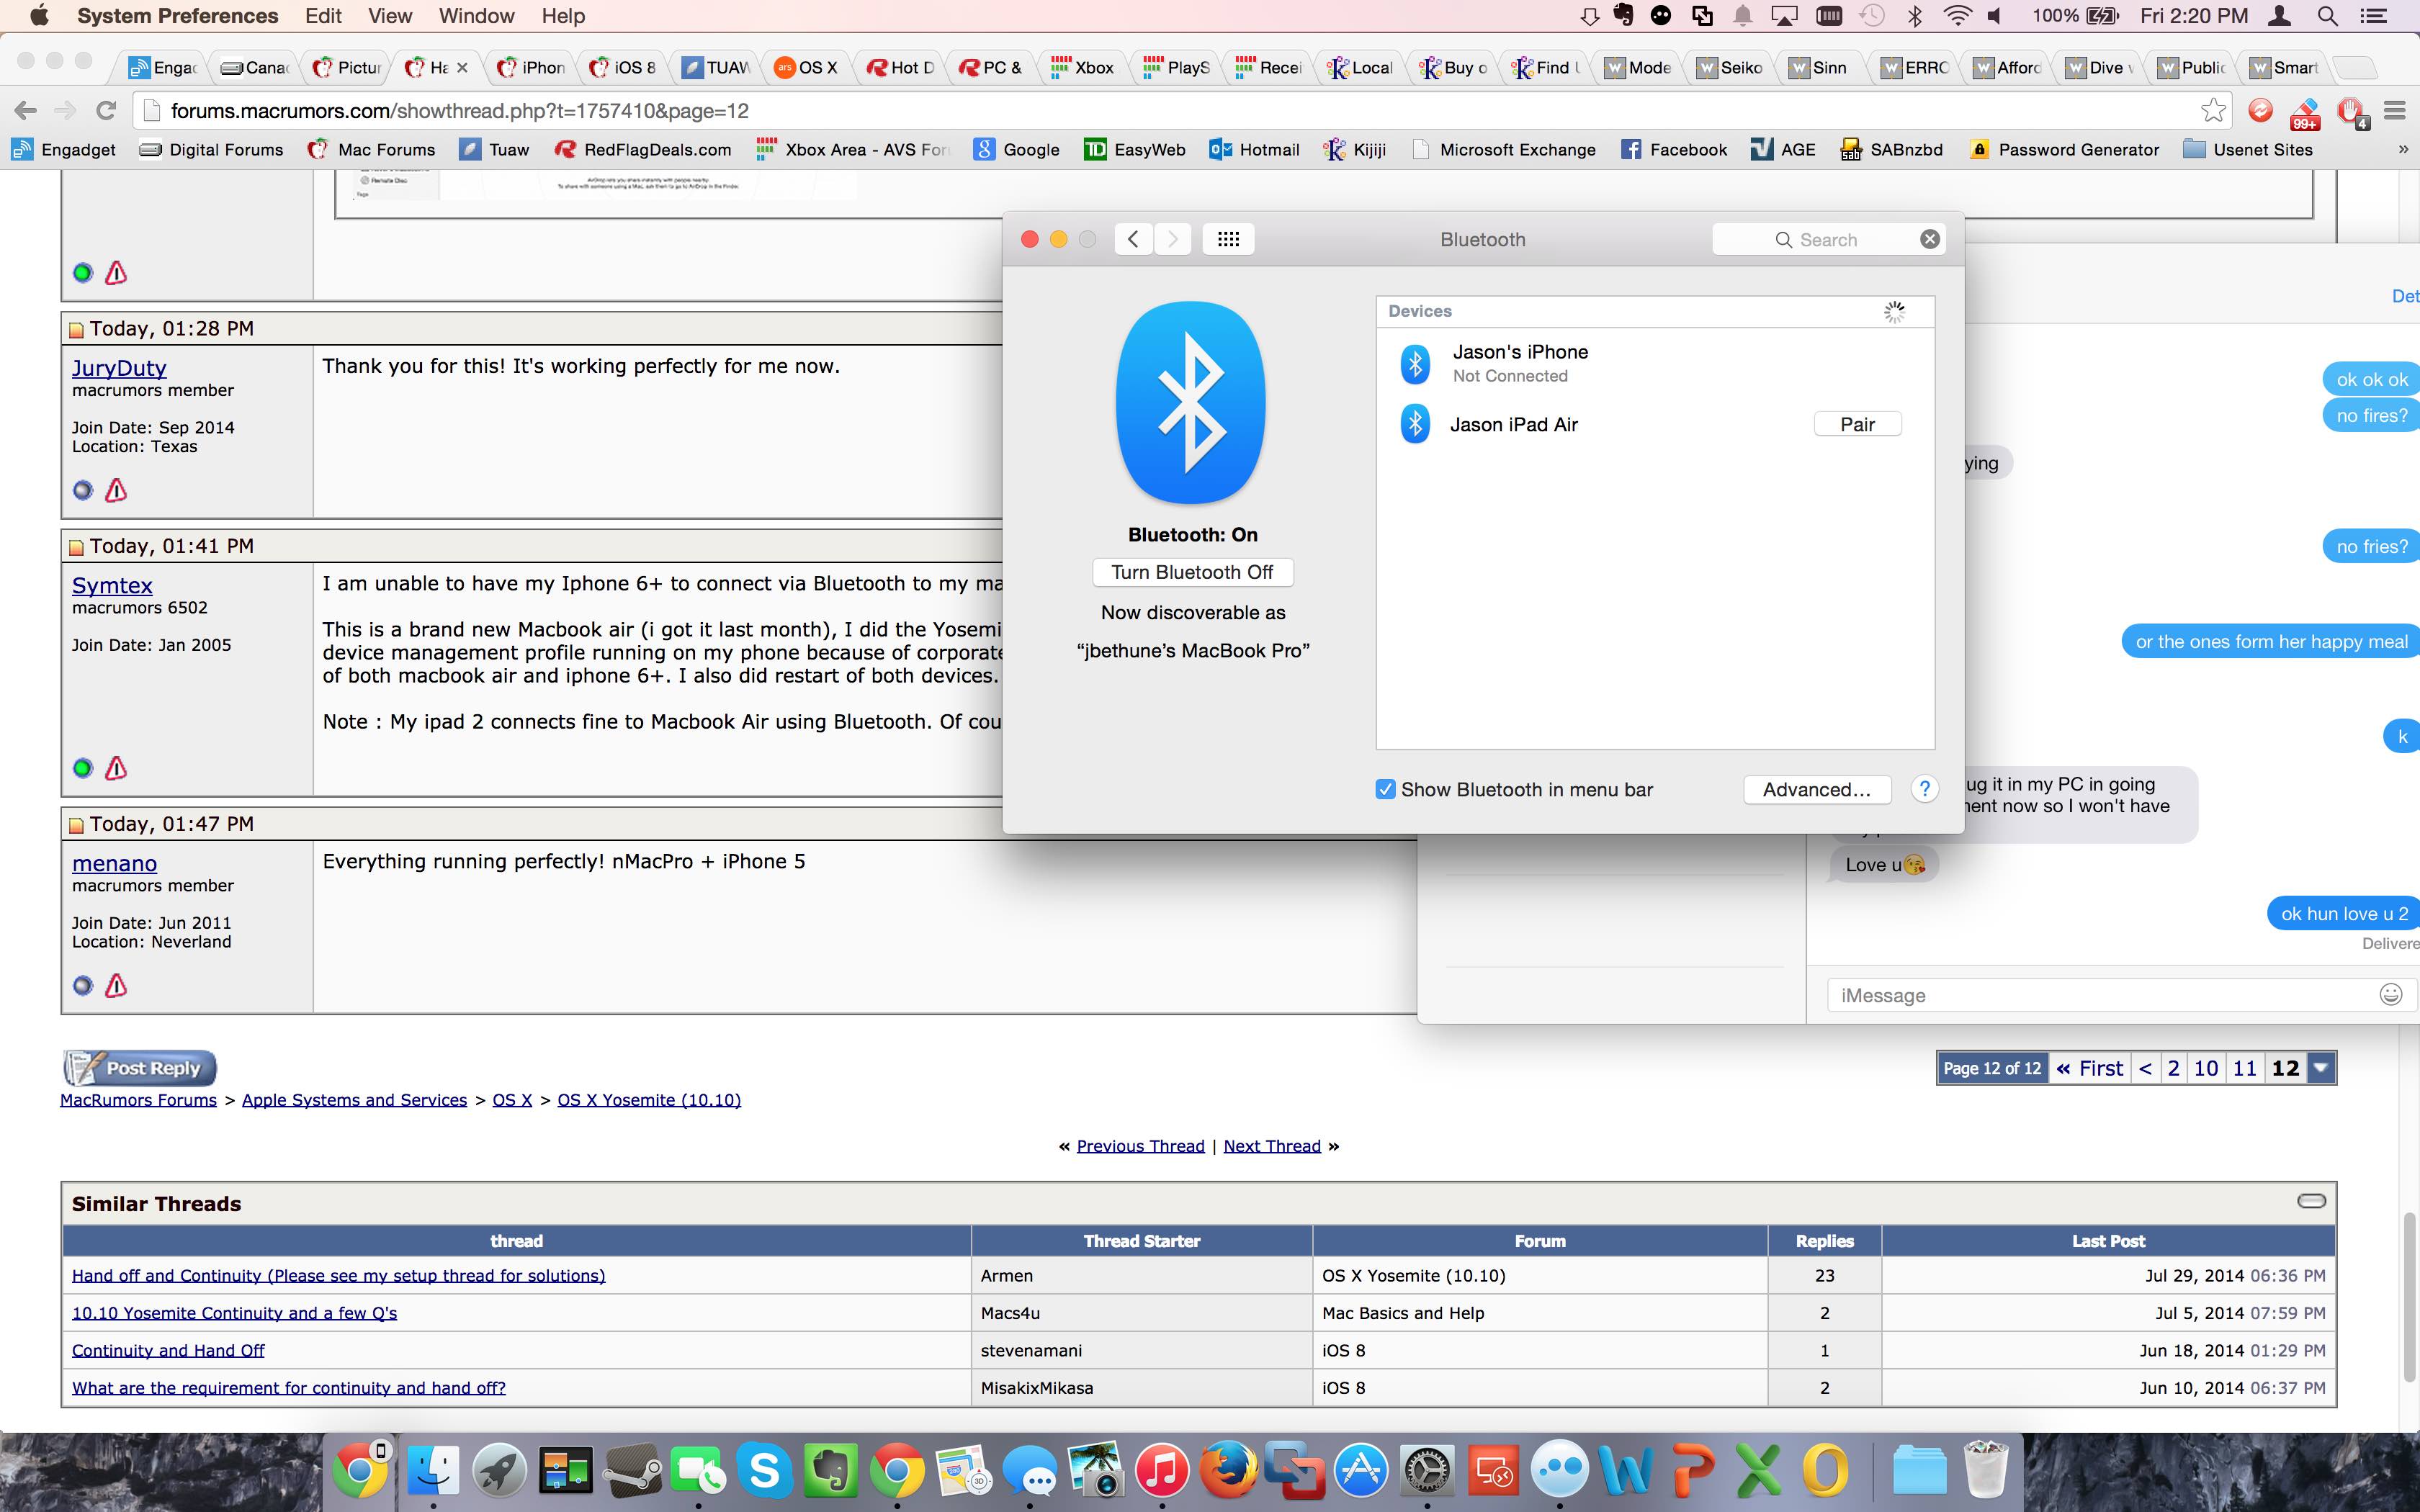Open FaceTime from the Dock
The image size is (2420, 1512).
pyautogui.click(x=698, y=1471)
